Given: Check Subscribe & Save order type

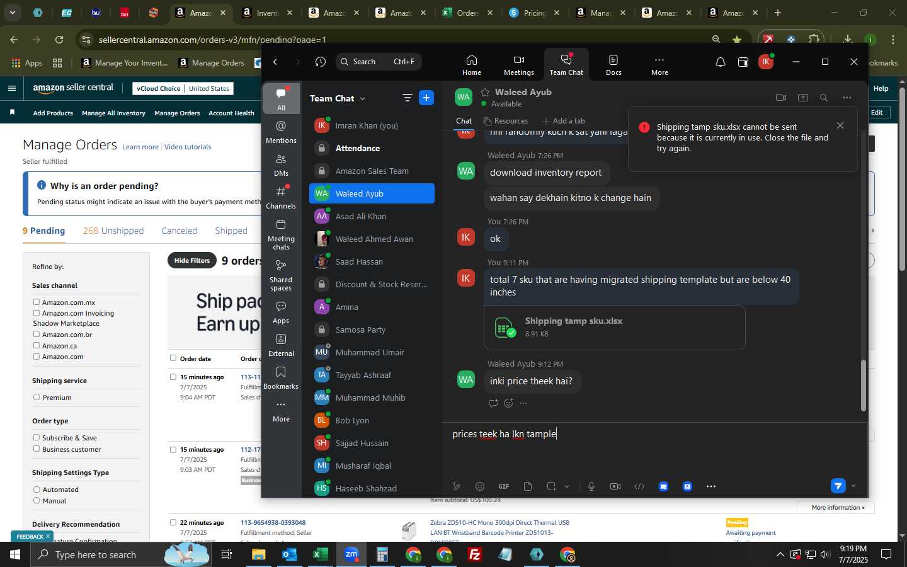Looking at the screenshot, I should coord(37,438).
